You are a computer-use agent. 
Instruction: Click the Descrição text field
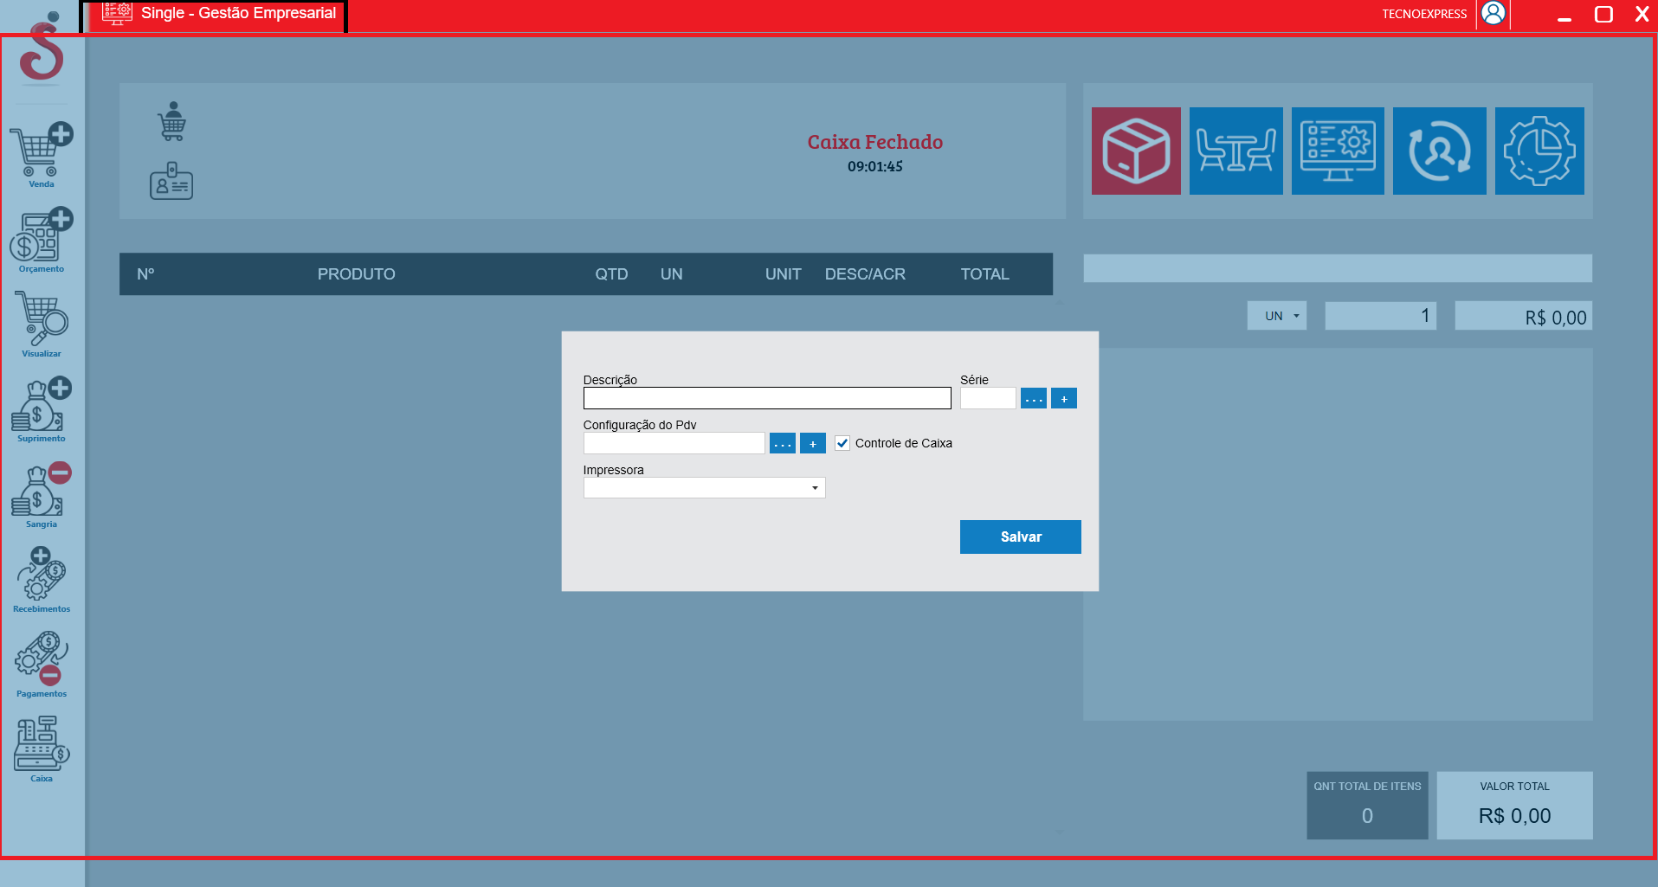(x=766, y=398)
